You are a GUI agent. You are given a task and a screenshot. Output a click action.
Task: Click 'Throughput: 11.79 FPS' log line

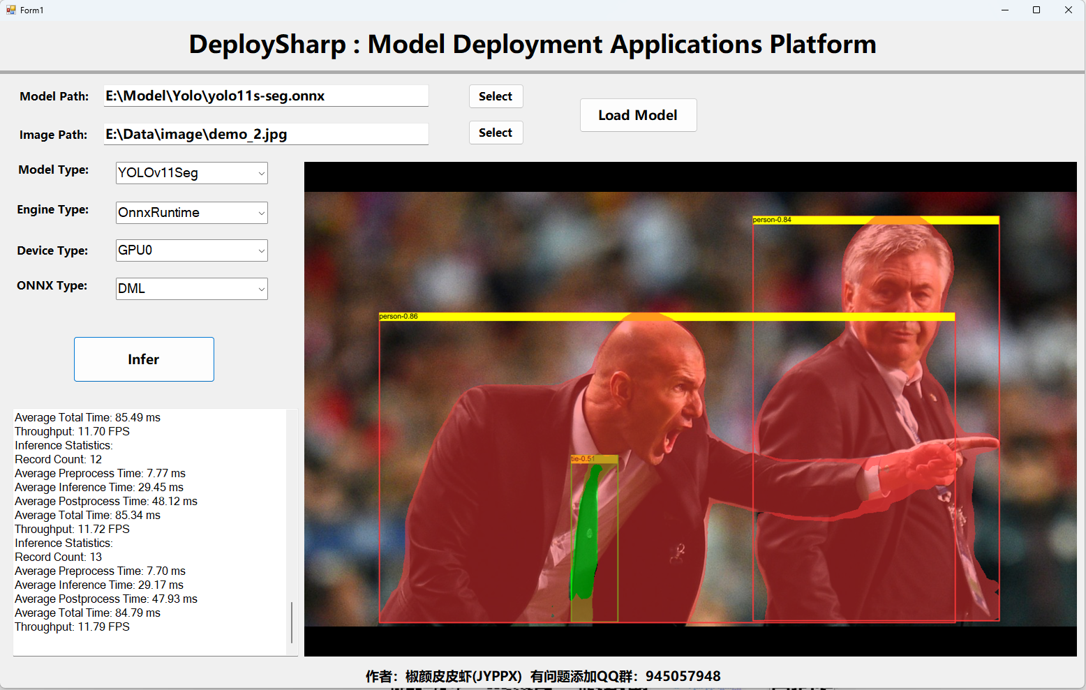pyautogui.click(x=73, y=627)
